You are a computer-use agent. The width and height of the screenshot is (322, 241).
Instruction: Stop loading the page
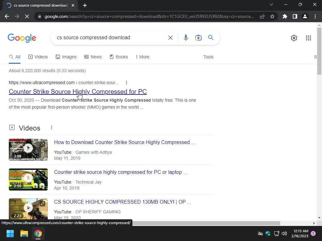tap(27, 16)
